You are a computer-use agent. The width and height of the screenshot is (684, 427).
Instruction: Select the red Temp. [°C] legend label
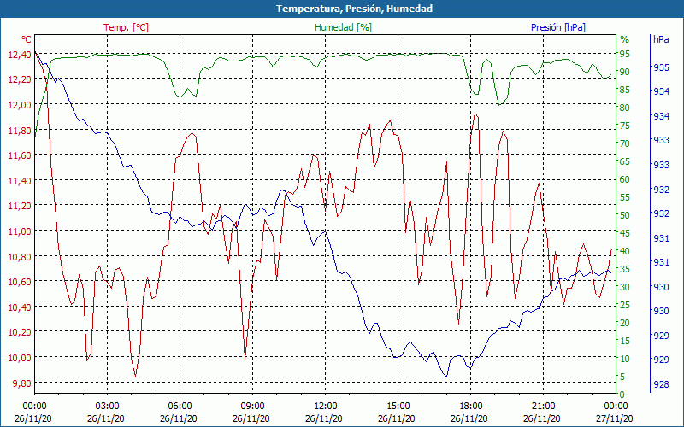(126, 27)
